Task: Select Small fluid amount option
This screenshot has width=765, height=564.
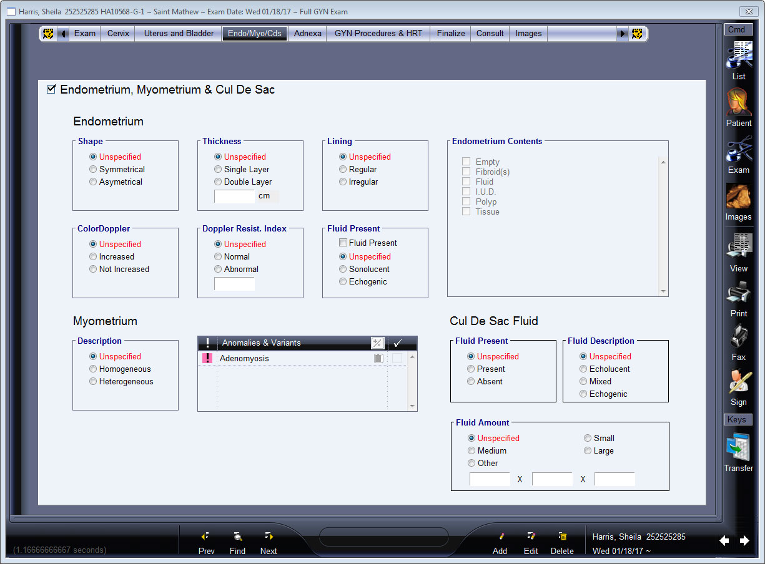Action: pyautogui.click(x=588, y=438)
